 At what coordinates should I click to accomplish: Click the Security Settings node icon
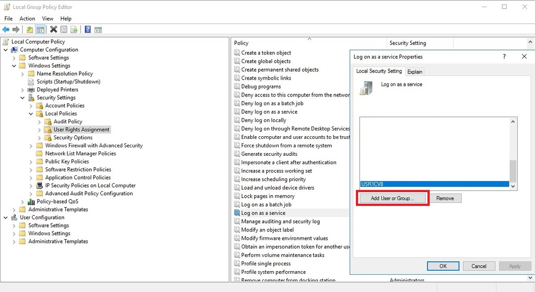pos(31,98)
